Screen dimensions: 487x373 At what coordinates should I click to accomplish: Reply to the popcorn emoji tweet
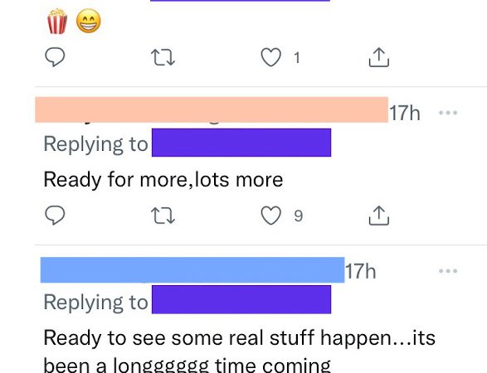click(55, 57)
